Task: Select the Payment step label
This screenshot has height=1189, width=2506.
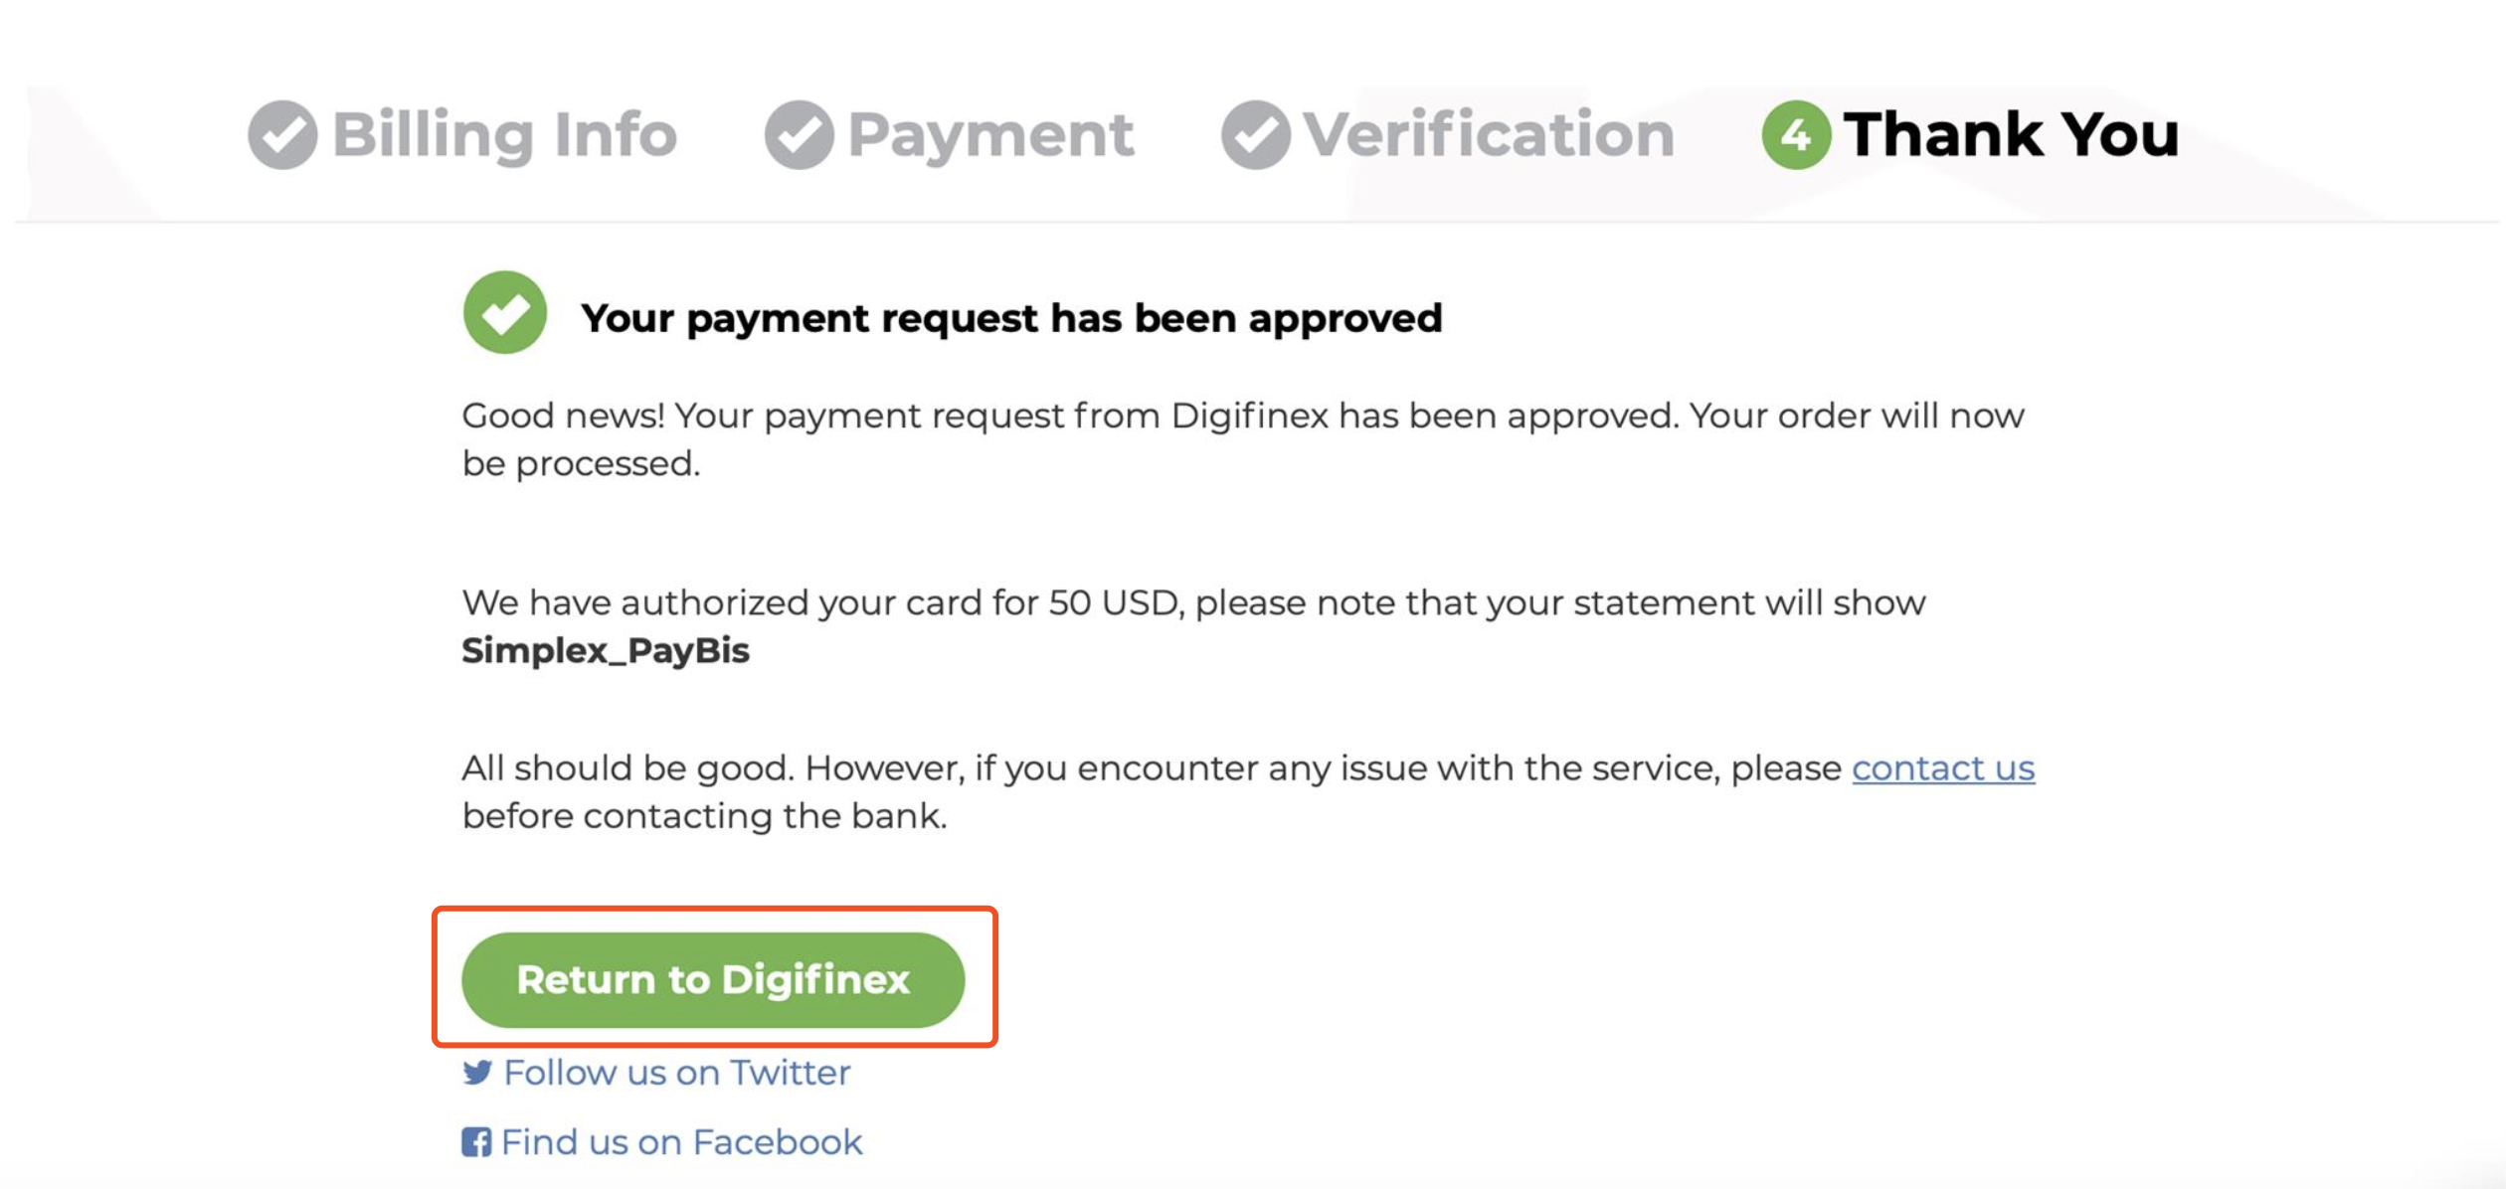Action: (990, 134)
